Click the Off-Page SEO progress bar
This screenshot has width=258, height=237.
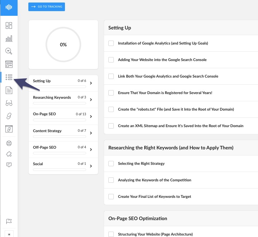click(x=60, y=153)
